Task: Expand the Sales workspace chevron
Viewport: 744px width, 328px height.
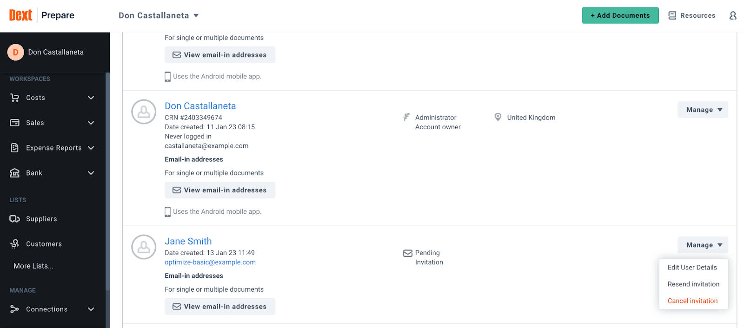Action: click(x=91, y=123)
